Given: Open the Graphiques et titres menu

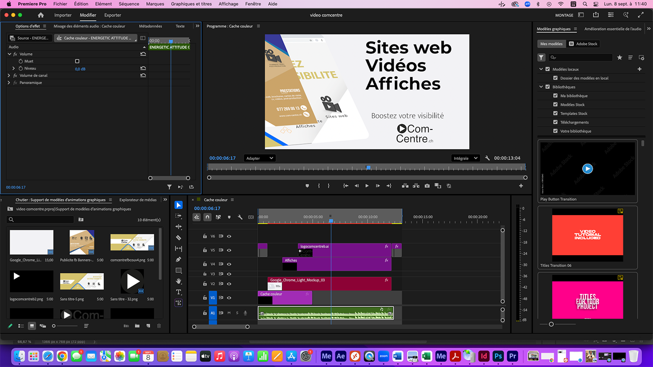Looking at the screenshot, I should (x=191, y=4).
